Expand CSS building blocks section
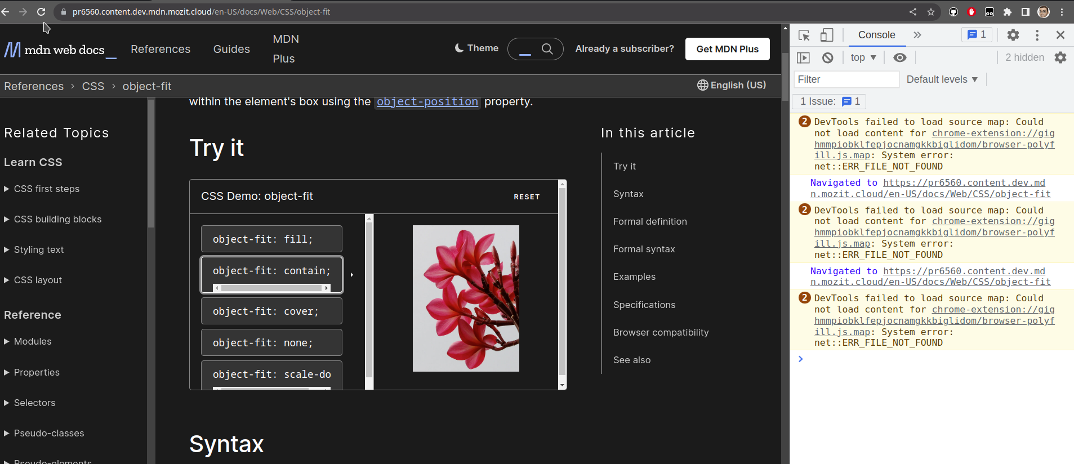The height and width of the screenshot is (464, 1074). coord(53,219)
